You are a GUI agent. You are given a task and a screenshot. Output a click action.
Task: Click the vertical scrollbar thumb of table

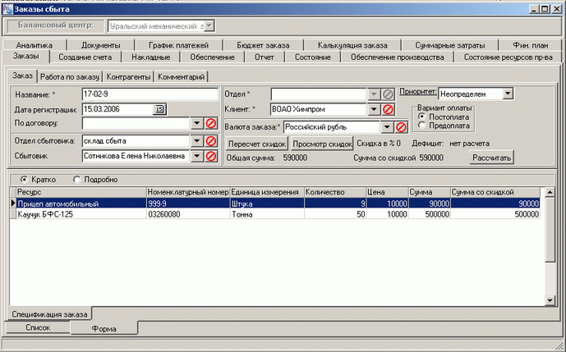[550, 230]
